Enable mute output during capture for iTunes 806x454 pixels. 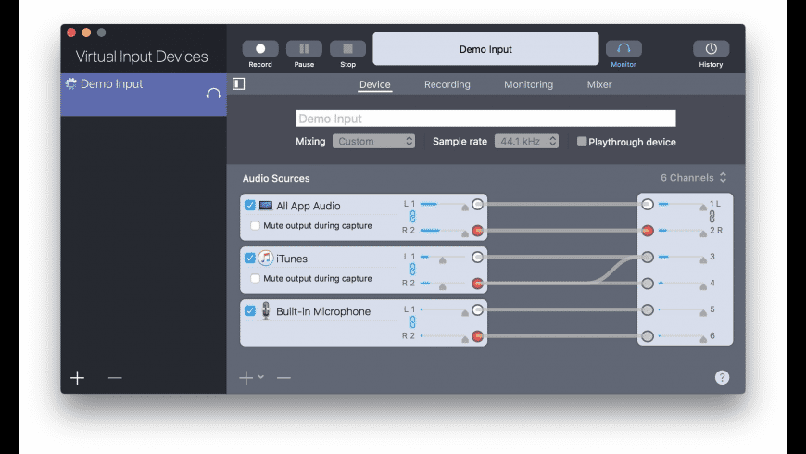(x=255, y=278)
